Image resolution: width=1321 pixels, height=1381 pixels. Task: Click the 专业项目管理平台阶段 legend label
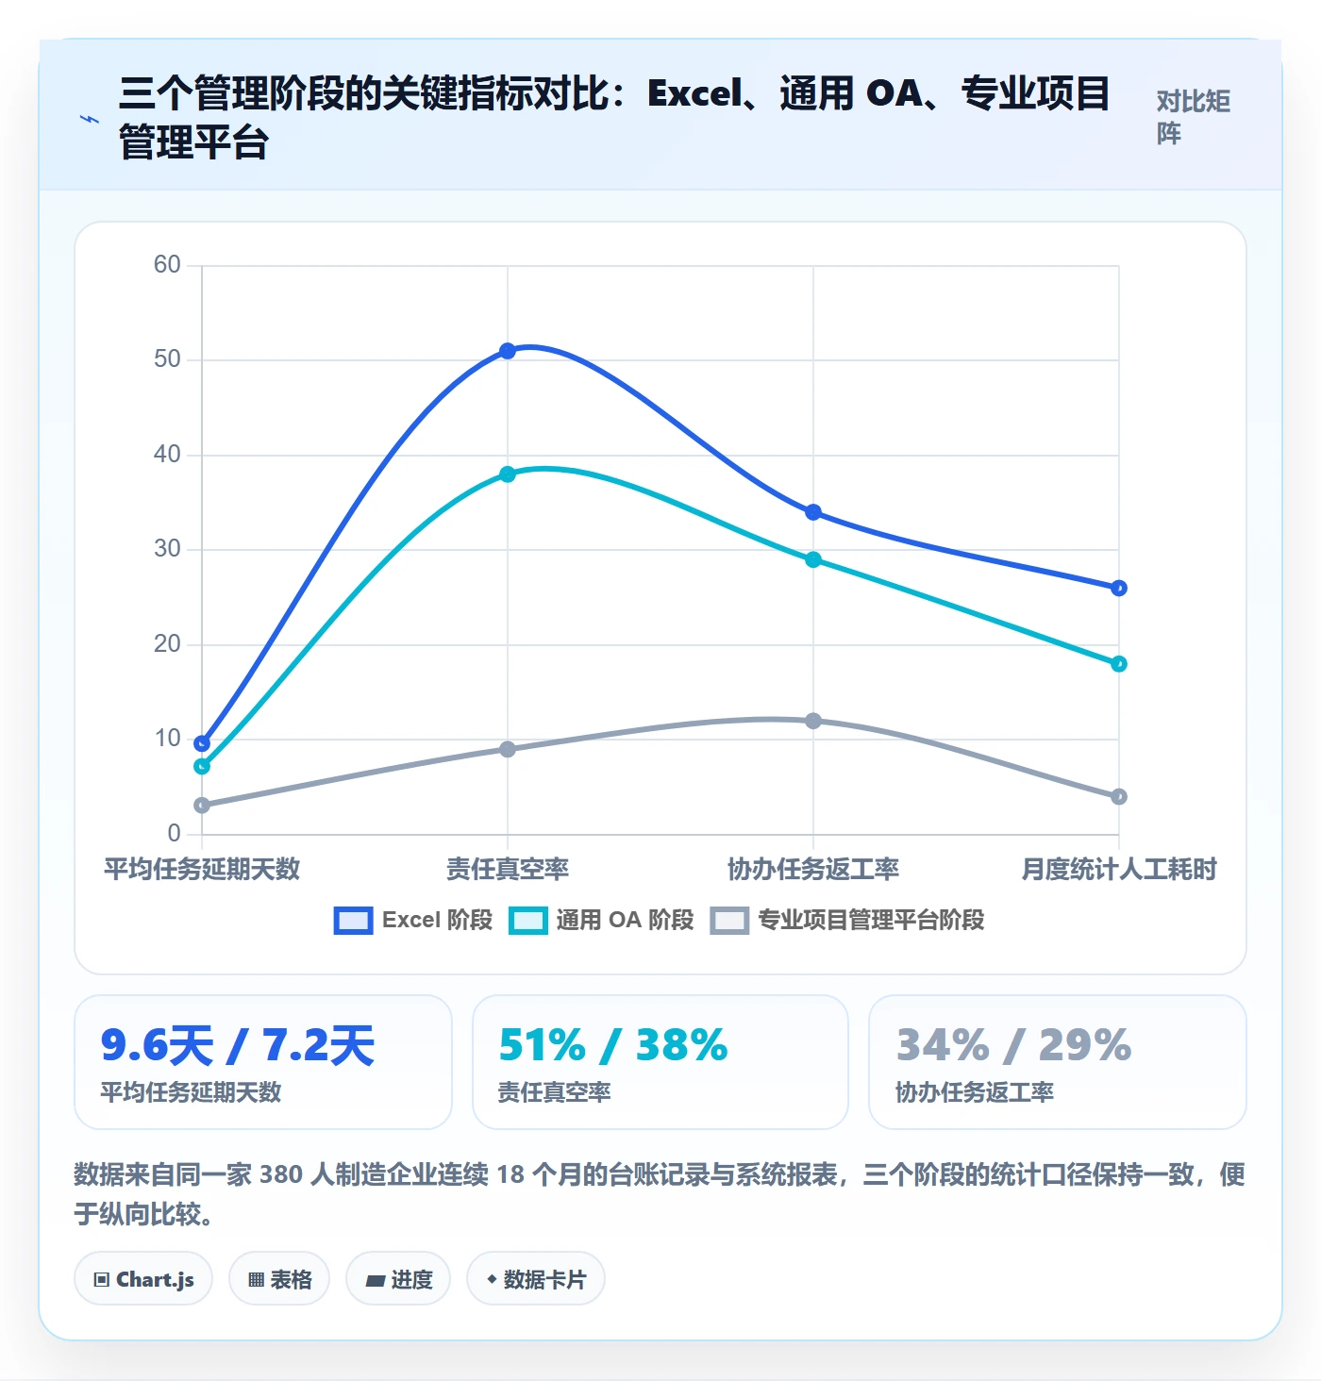point(871,920)
